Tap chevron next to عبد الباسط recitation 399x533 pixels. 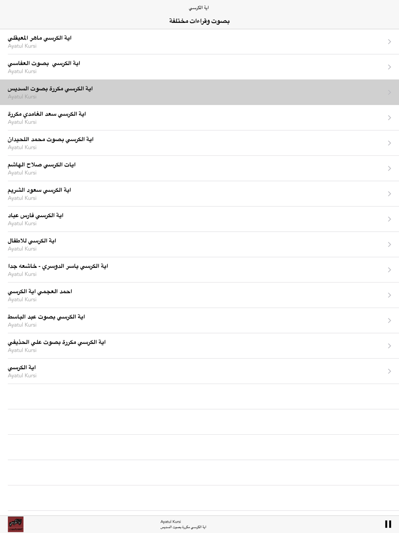389,321
